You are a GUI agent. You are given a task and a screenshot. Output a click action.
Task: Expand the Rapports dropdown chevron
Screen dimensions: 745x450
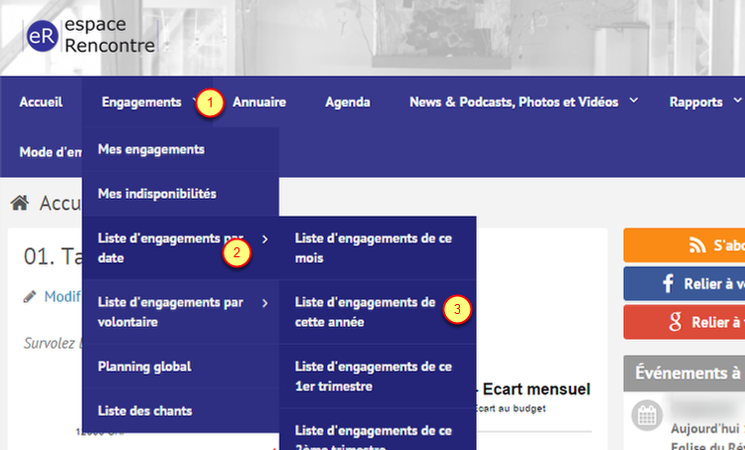pos(737,100)
